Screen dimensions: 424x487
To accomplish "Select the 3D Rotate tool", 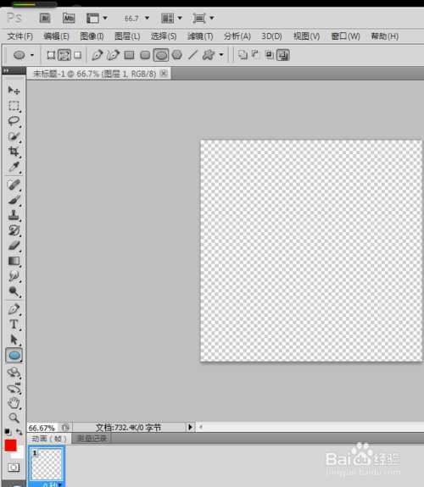I will point(14,373).
